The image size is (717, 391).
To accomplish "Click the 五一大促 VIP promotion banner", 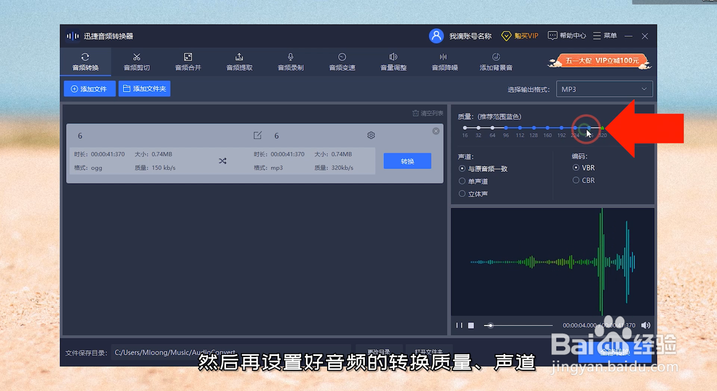I will coord(600,61).
